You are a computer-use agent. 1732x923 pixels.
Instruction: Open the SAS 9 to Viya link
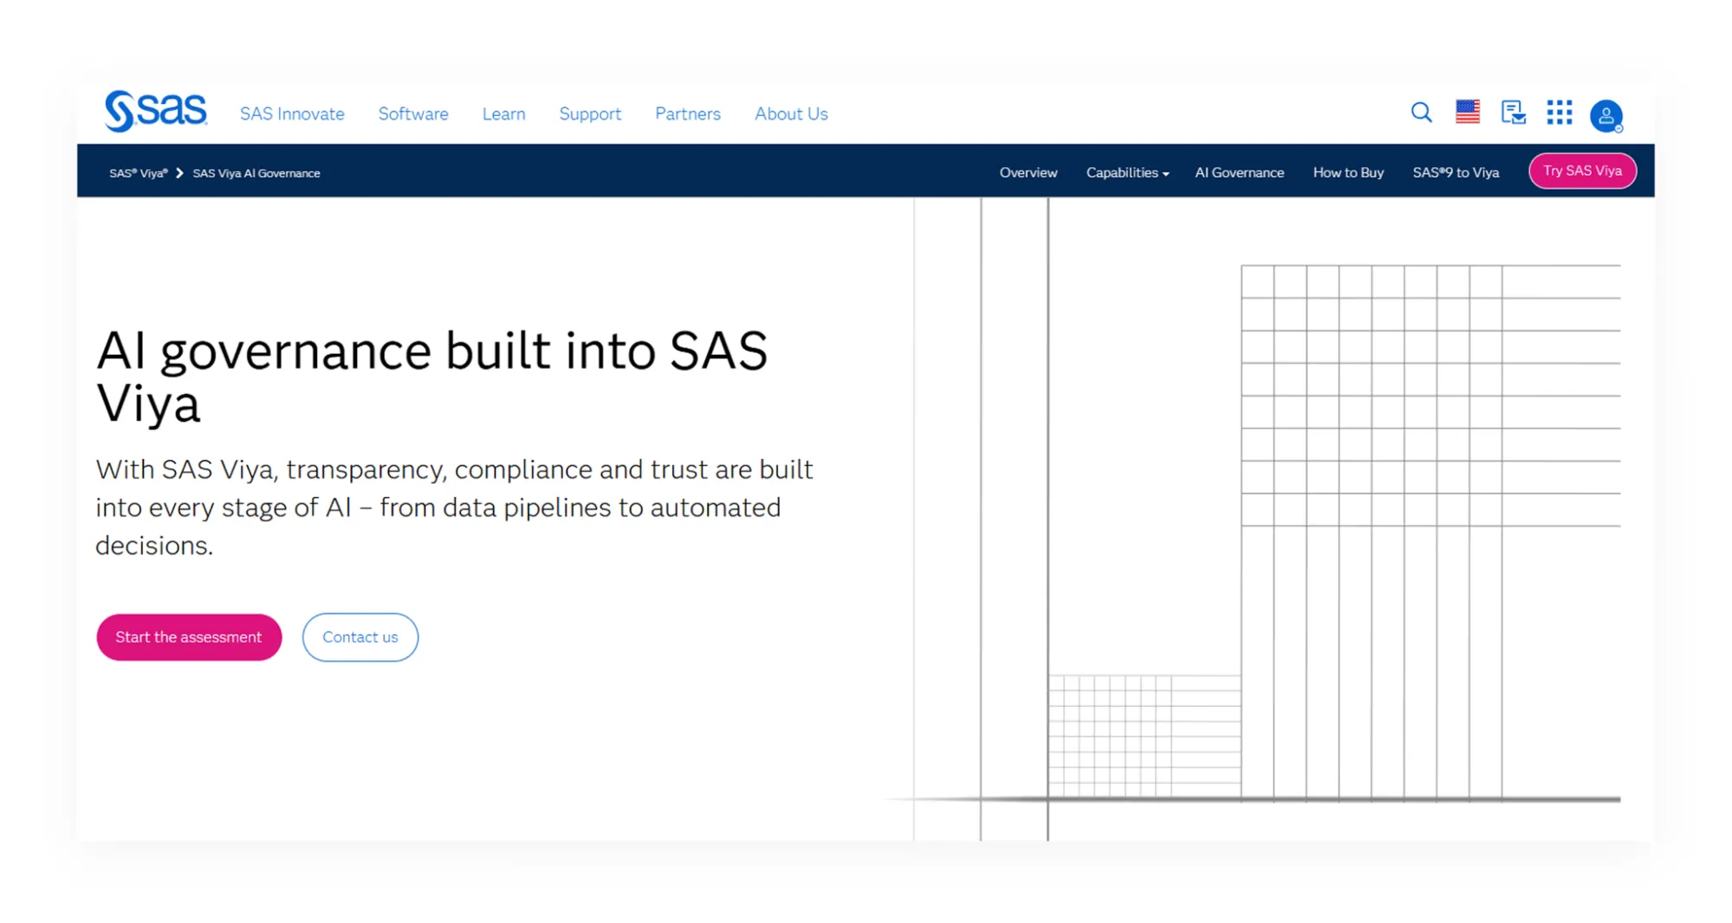[1456, 172]
